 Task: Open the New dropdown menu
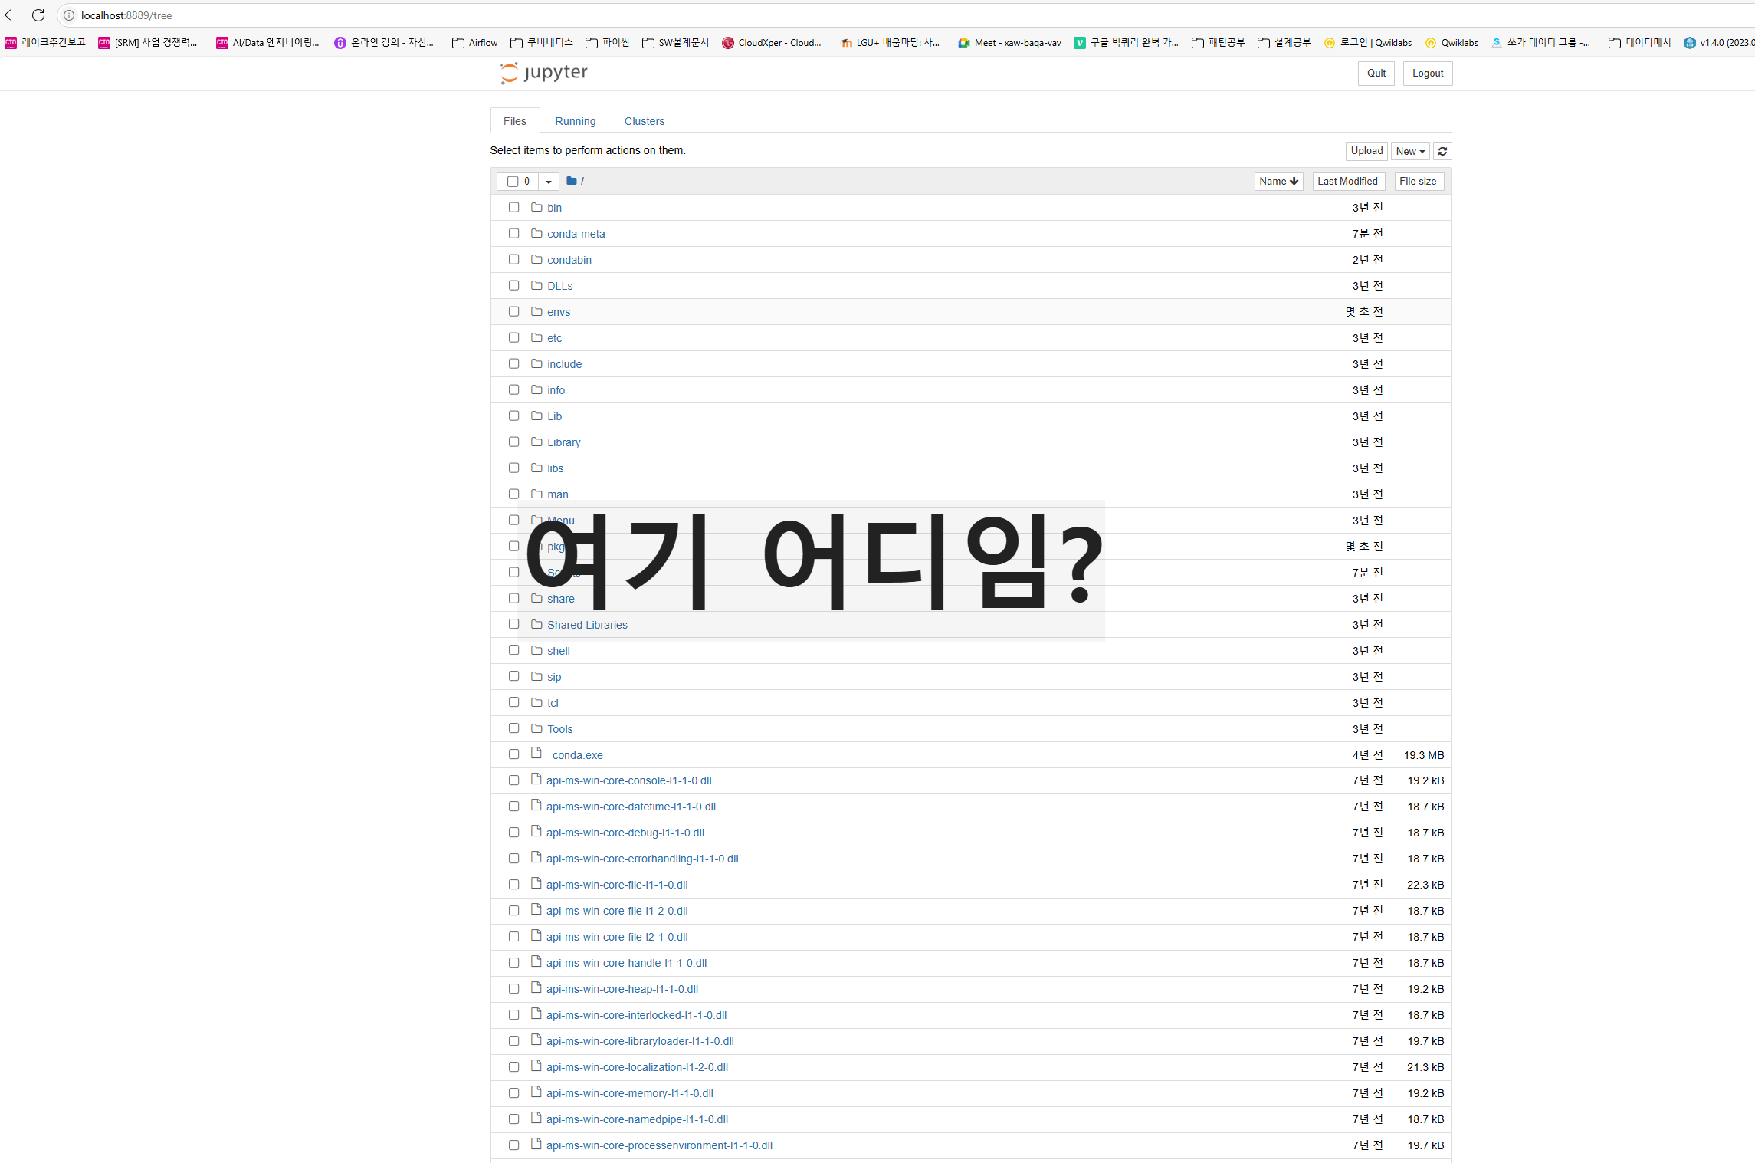pyautogui.click(x=1409, y=151)
